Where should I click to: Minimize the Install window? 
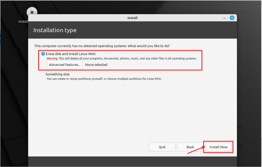(x=224, y=18)
